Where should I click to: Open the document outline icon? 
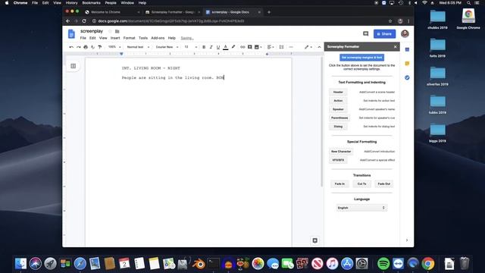click(74, 66)
